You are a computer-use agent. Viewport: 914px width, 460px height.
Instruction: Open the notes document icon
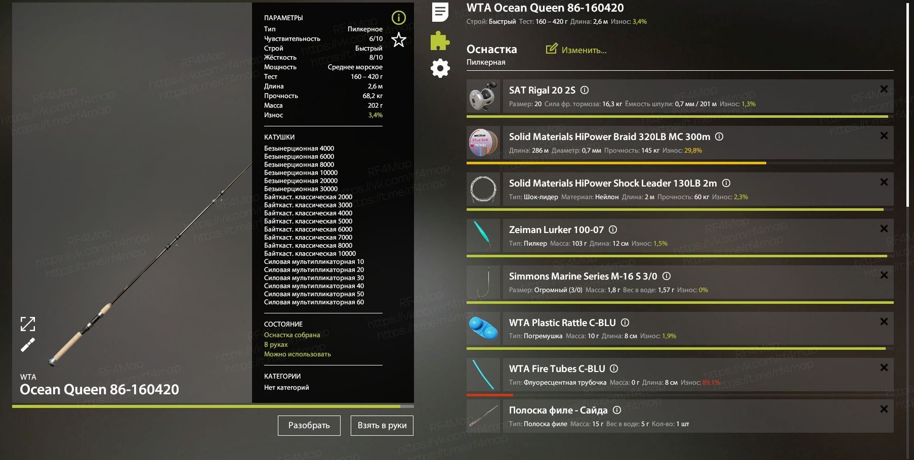tap(440, 12)
